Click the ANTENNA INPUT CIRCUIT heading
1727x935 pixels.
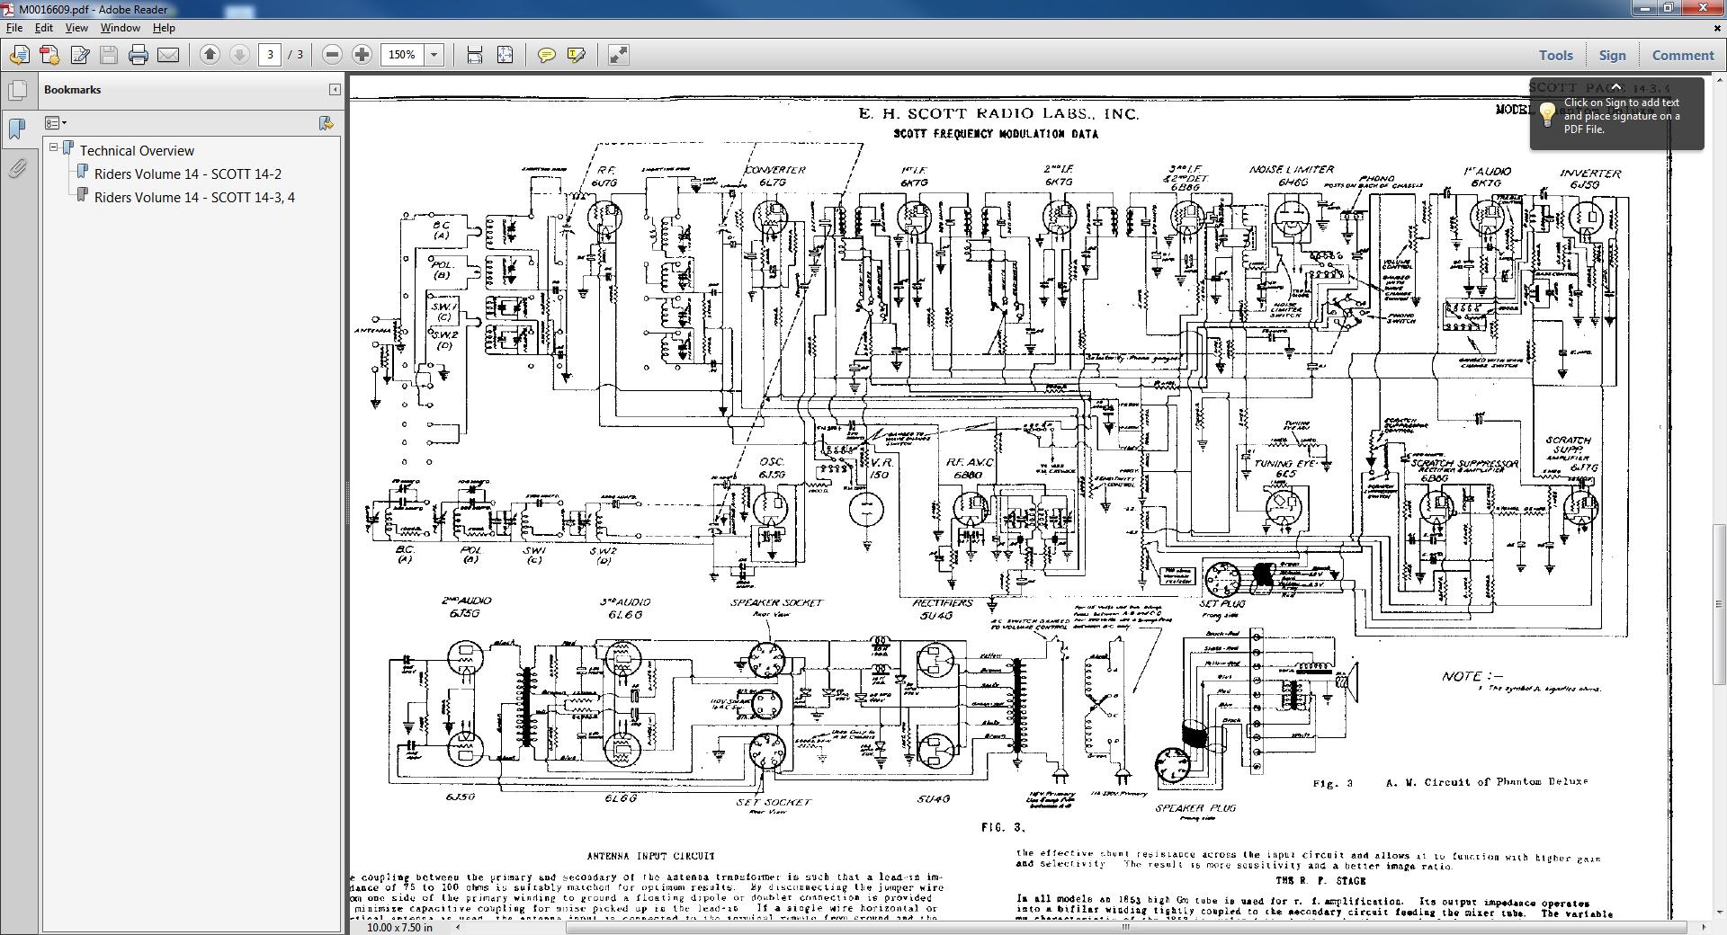pos(650,856)
